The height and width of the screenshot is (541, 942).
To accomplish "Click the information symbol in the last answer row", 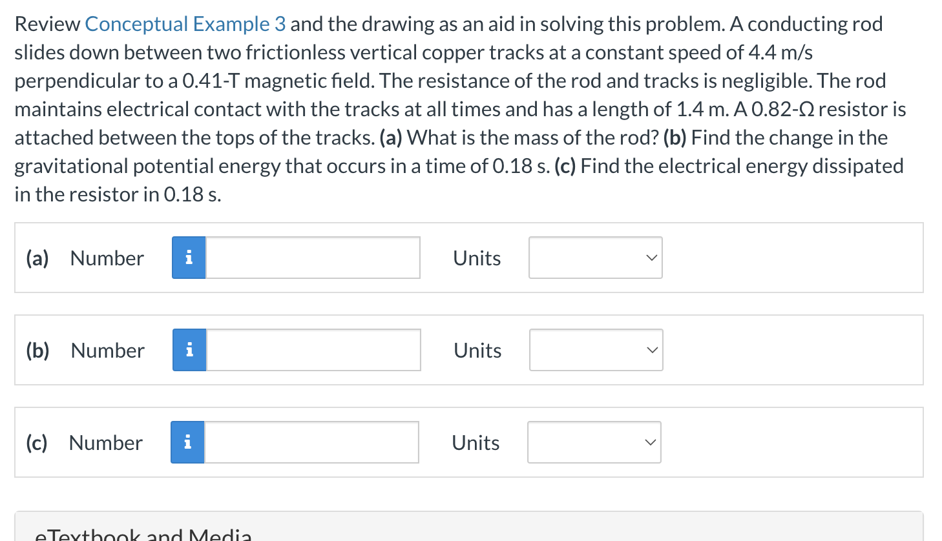I will coord(187,442).
